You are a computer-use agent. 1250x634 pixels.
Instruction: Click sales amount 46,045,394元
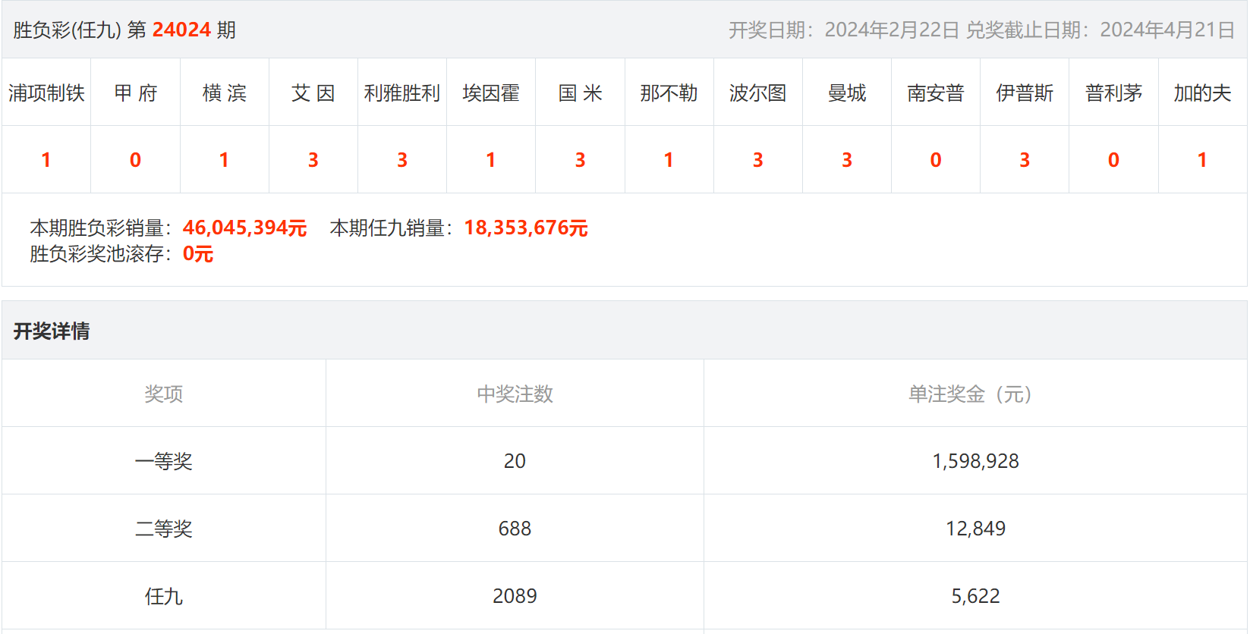244,228
